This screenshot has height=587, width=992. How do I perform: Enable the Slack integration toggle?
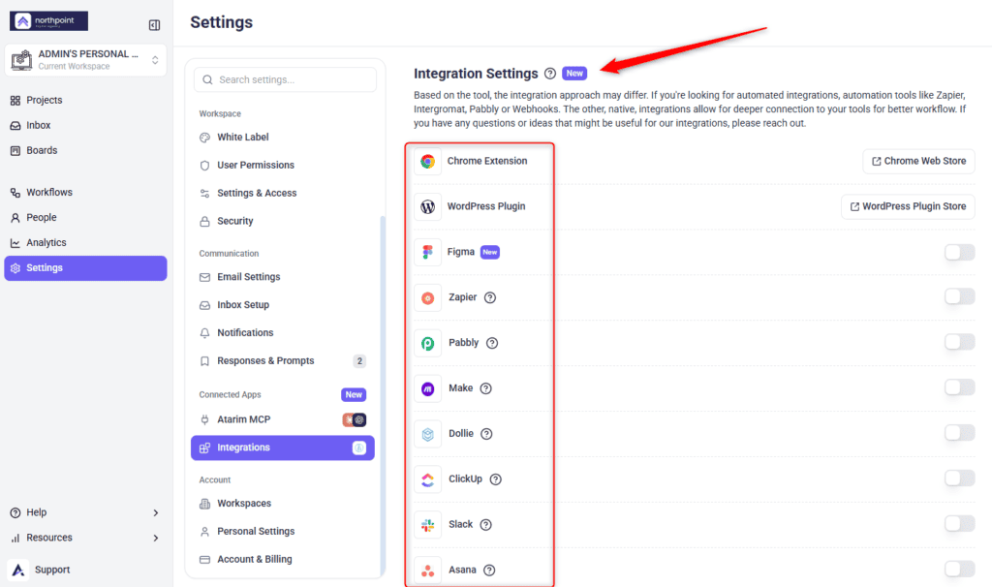click(960, 524)
